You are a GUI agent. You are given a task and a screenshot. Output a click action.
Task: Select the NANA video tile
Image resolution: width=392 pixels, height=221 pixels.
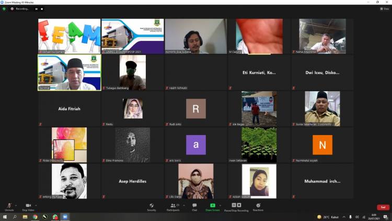click(x=322, y=36)
